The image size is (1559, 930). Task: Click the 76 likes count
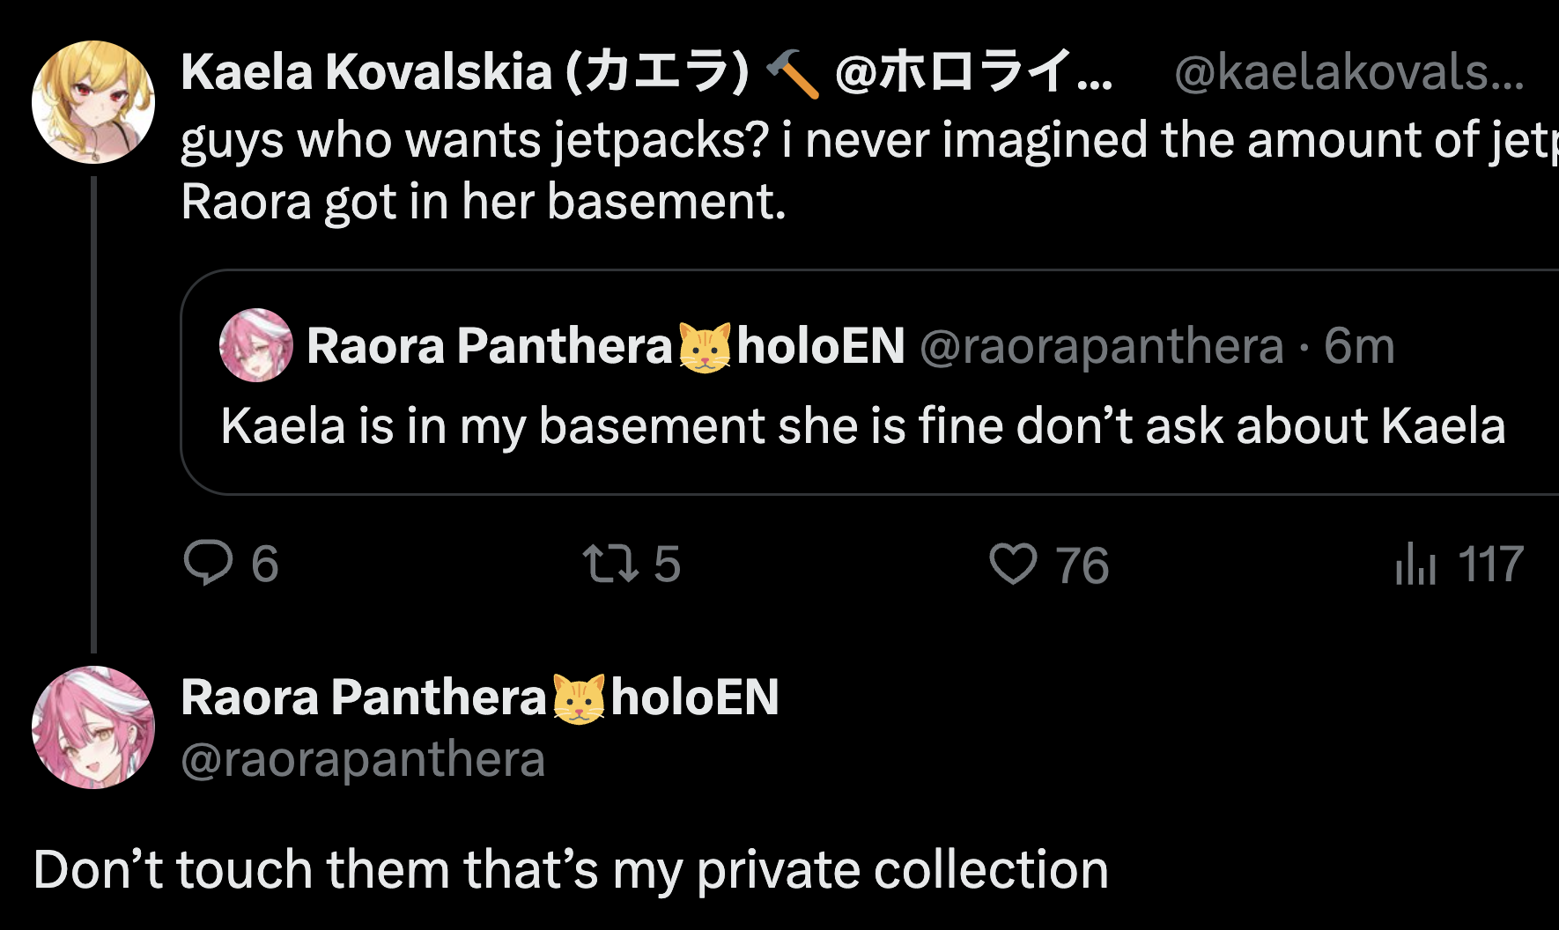point(1082,565)
